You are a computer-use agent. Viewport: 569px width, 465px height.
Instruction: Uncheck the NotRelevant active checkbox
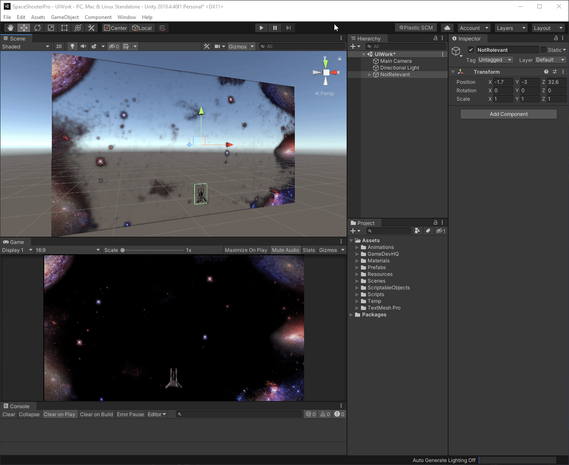point(471,50)
